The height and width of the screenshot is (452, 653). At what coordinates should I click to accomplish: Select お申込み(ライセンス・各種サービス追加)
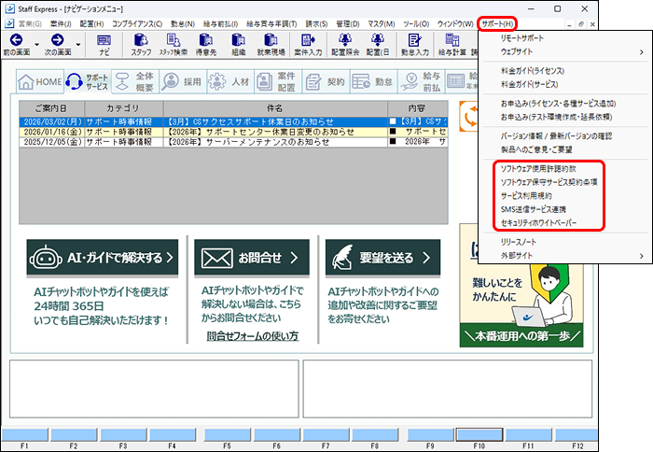click(x=559, y=104)
